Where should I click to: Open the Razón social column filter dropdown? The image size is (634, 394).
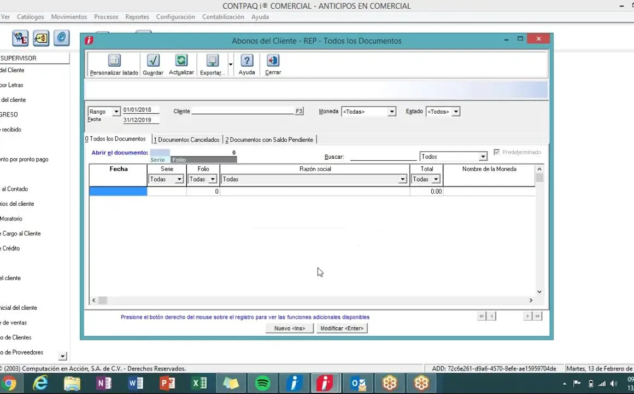pyautogui.click(x=402, y=179)
